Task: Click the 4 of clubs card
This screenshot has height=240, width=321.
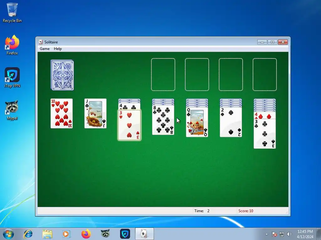Action: pos(129,107)
